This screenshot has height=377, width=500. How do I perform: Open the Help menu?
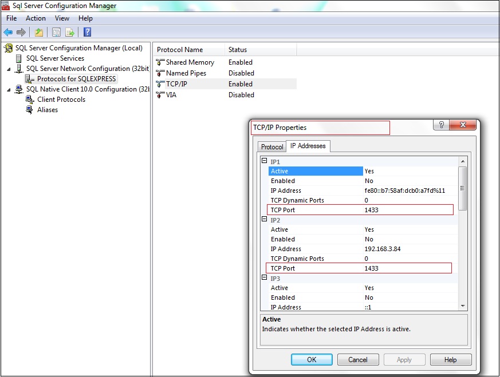pos(85,18)
